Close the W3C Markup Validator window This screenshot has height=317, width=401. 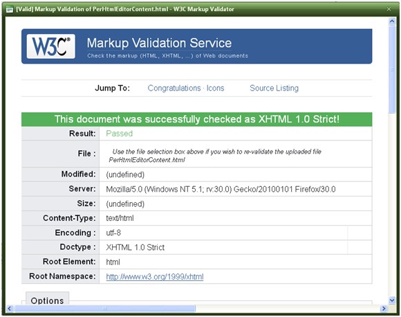(x=389, y=9)
